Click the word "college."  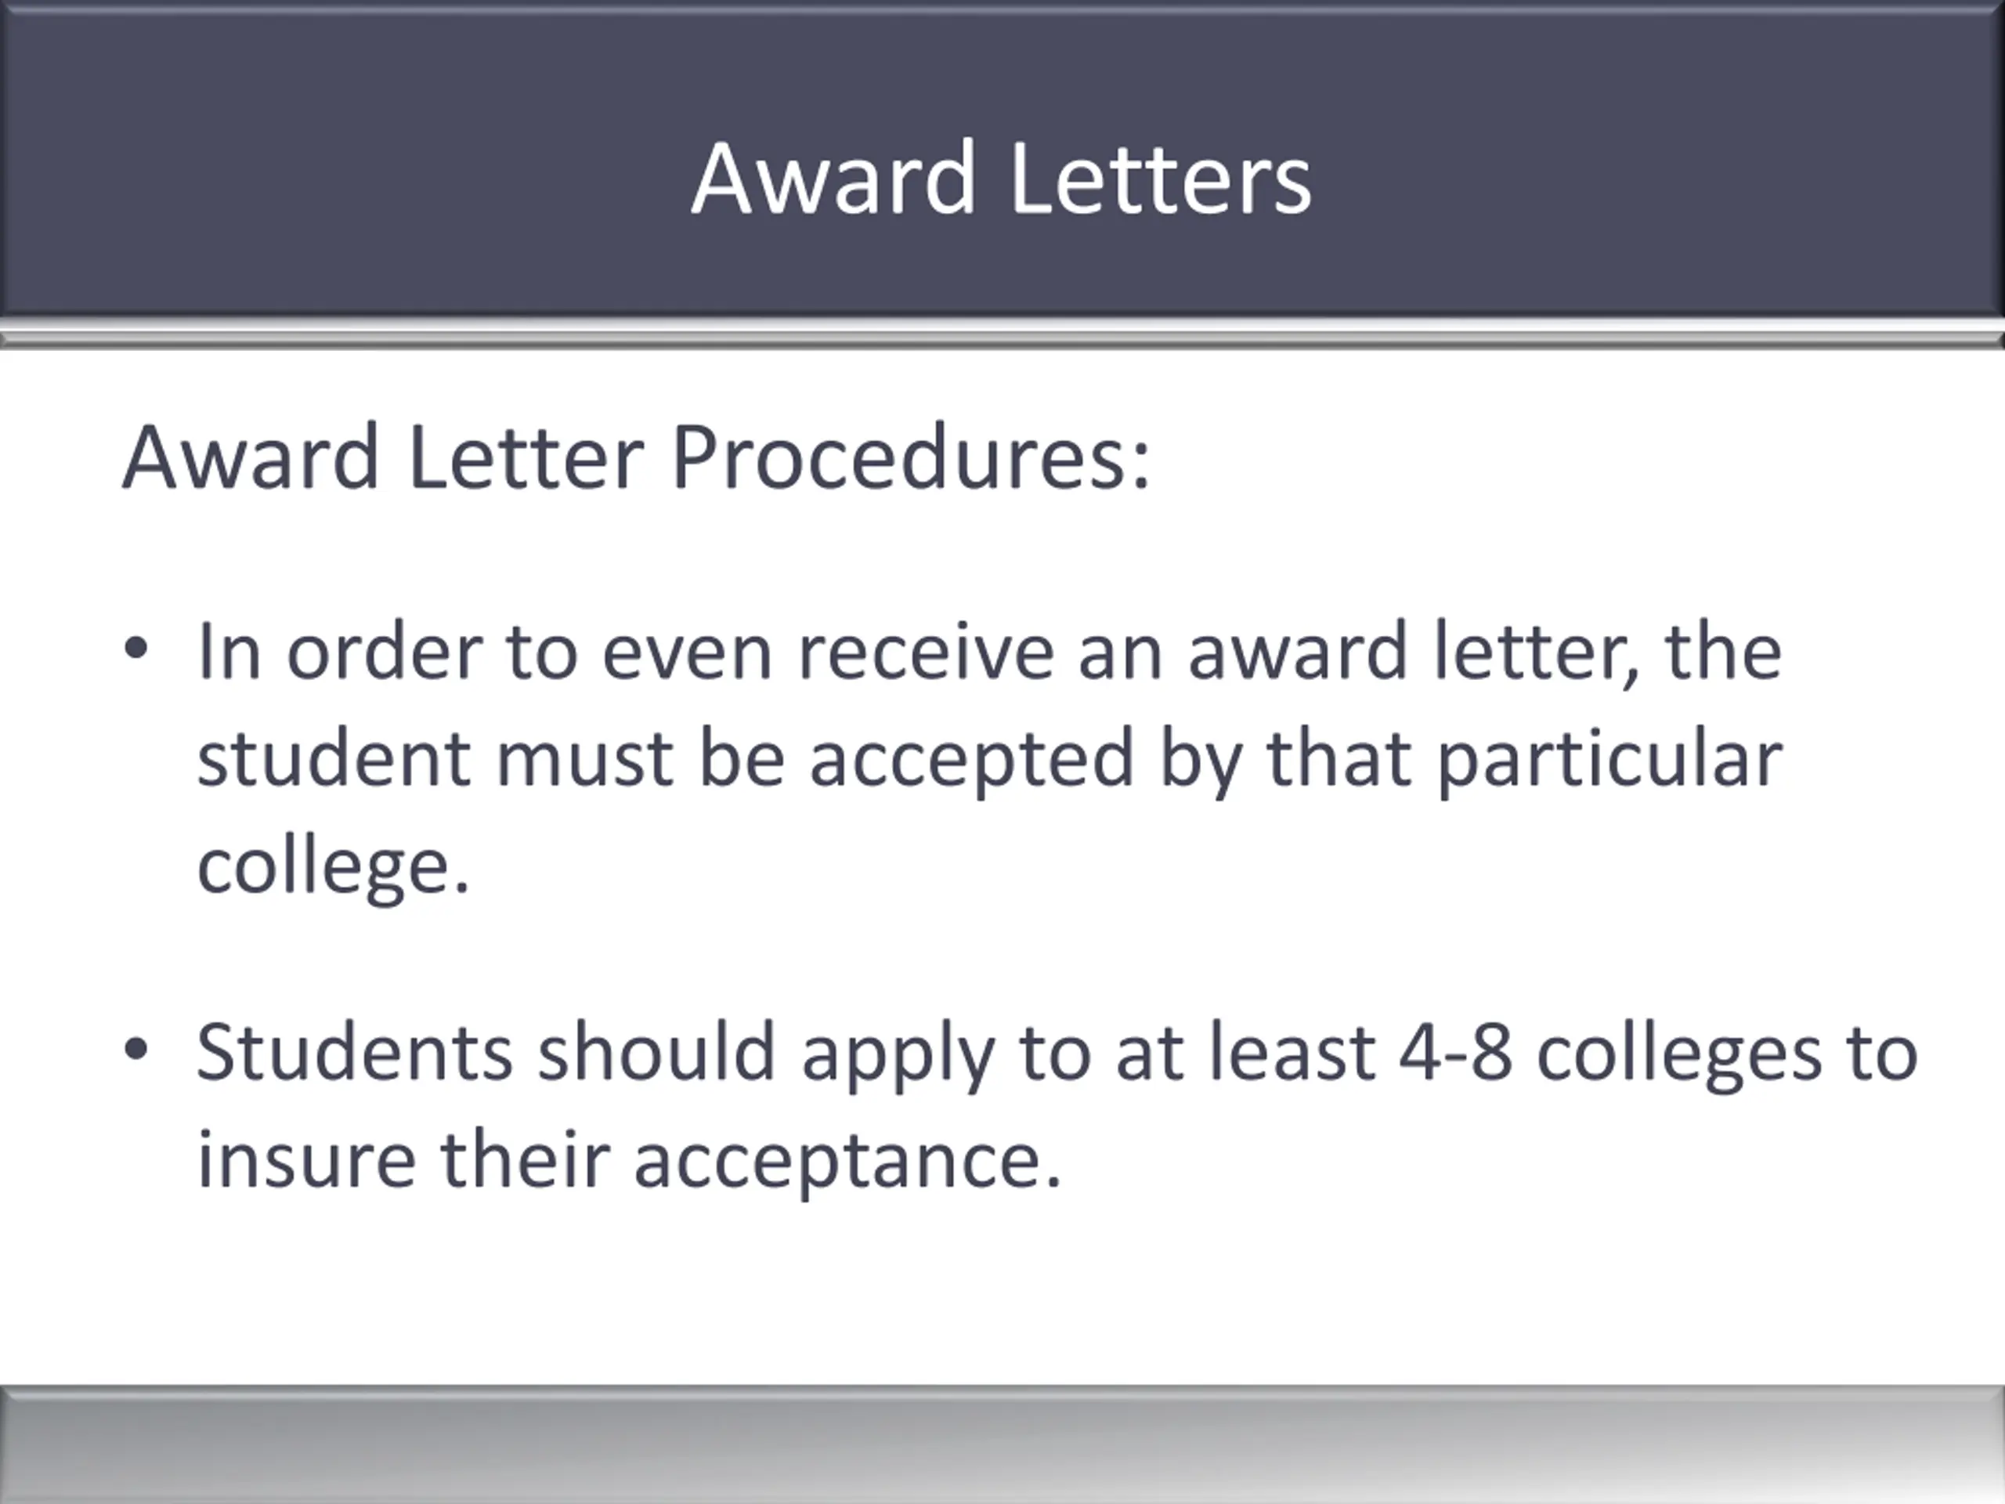pos(334,868)
